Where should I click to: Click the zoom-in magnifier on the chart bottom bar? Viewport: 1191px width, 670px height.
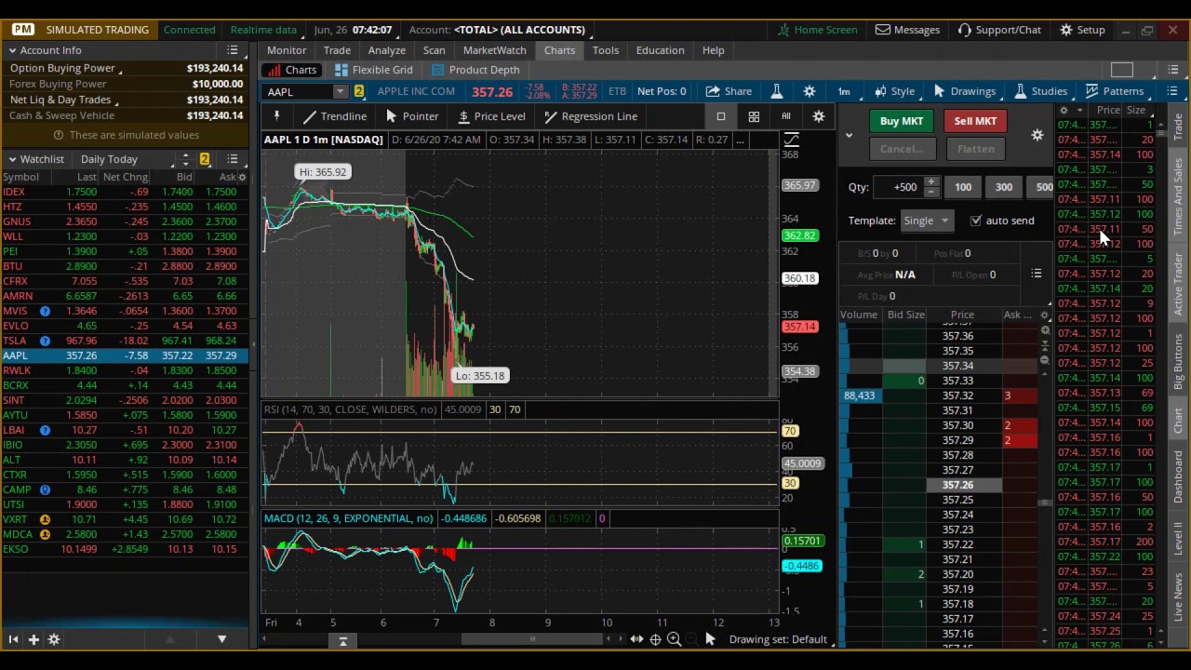pos(674,639)
